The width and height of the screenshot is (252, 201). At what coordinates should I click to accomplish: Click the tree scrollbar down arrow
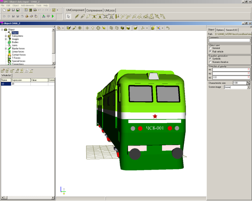(53, 63)
